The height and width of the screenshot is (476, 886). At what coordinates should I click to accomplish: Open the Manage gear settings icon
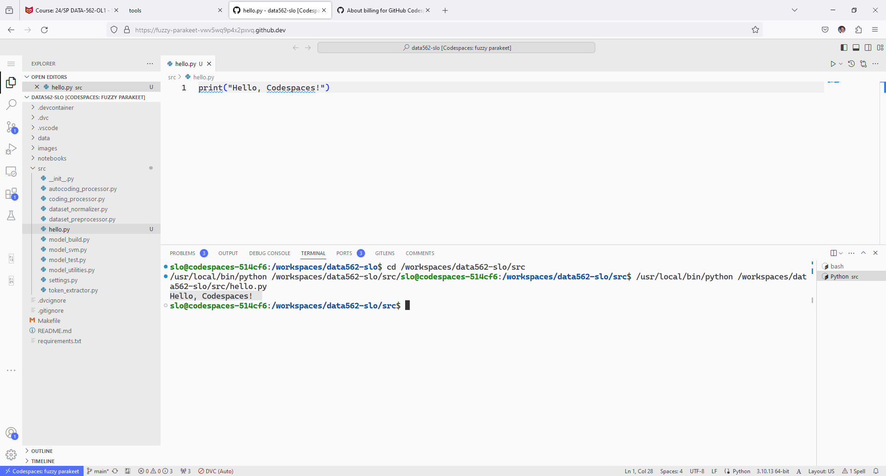pyautogui.click(x=11, y=455)
